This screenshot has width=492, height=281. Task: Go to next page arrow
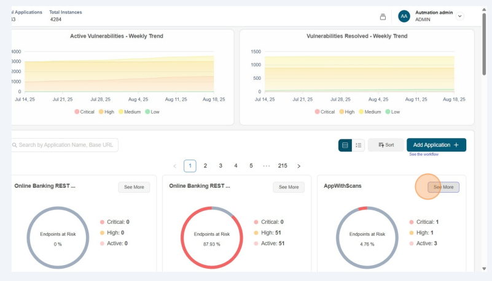tap(299, 166)
